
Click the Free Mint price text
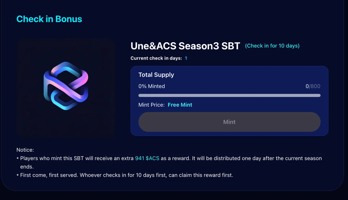pos(180,105)
